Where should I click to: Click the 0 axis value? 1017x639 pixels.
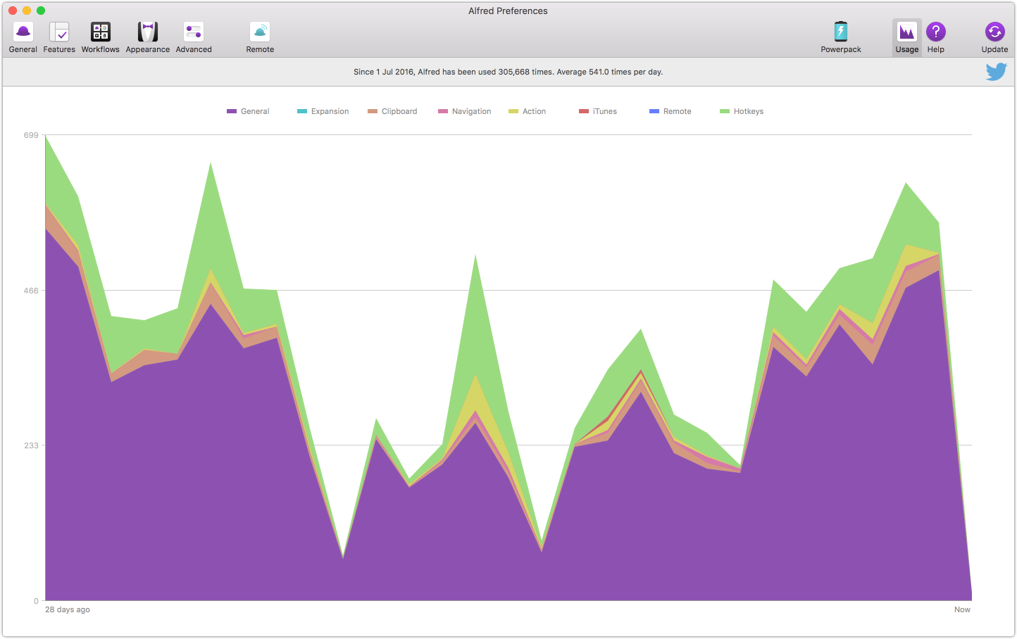click(x=37, y=601)
